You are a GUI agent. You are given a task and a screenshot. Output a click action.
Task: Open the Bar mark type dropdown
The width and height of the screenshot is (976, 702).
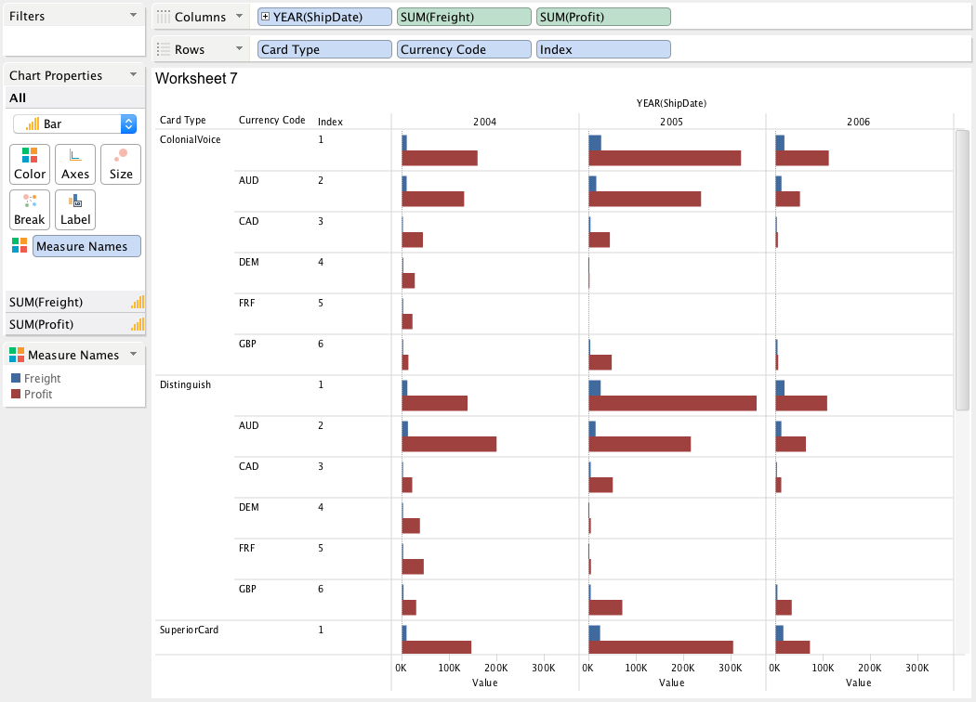pyautogui.click(x=128, y=123)
